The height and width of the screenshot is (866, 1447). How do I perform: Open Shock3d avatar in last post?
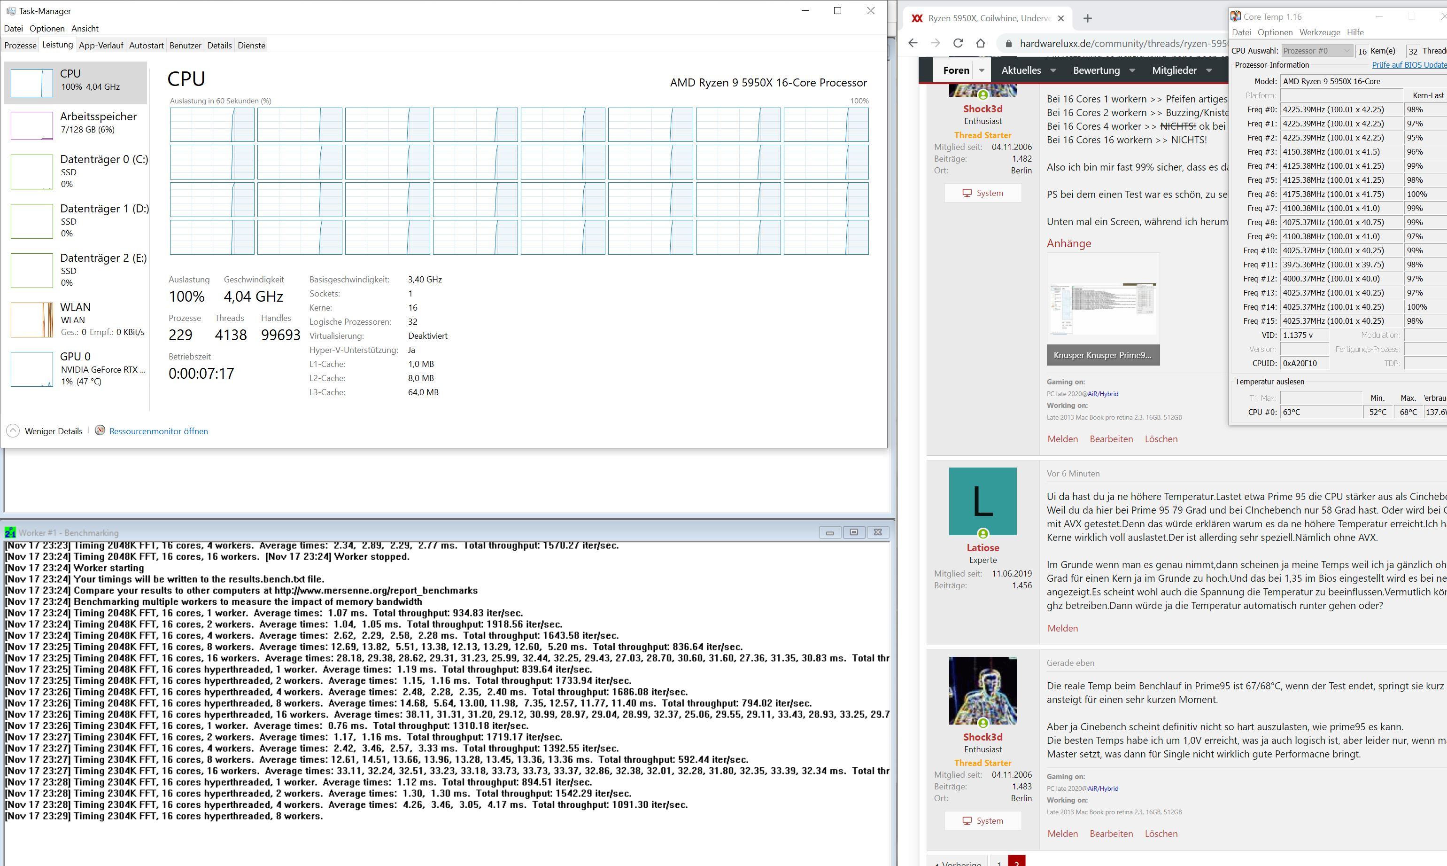(983, 691)
